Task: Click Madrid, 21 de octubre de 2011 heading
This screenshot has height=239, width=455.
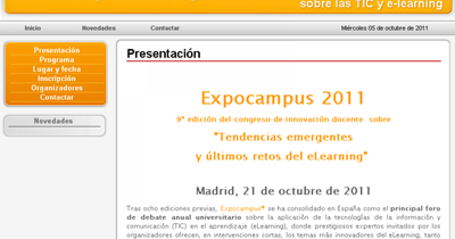Action: coord(283,190)
